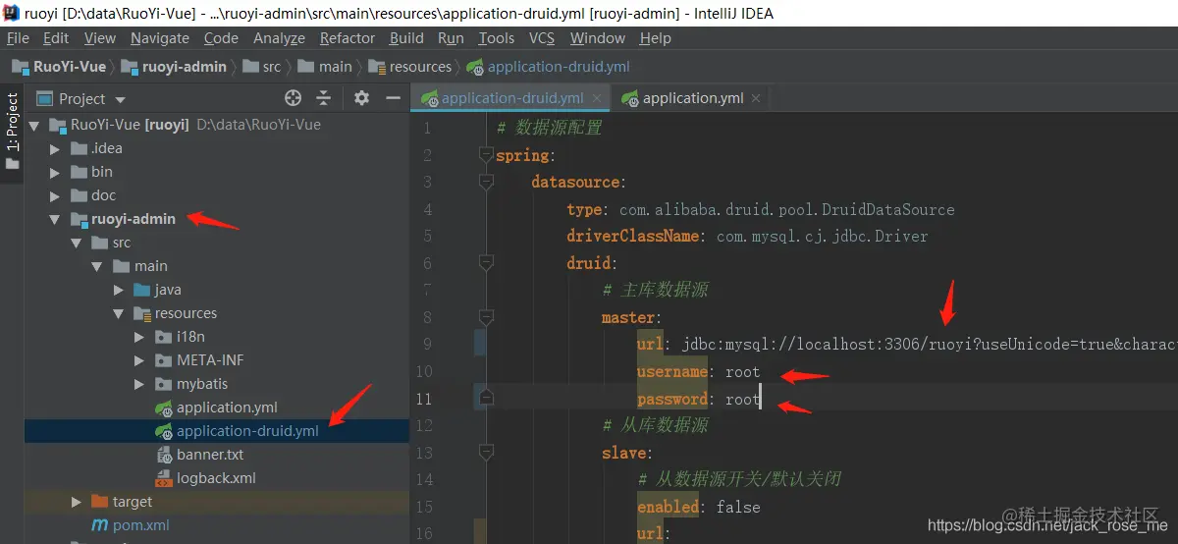This screenshot has height=544, width=1178.
Task: Select pom.xml in project tree
Action: pos(141,525)
